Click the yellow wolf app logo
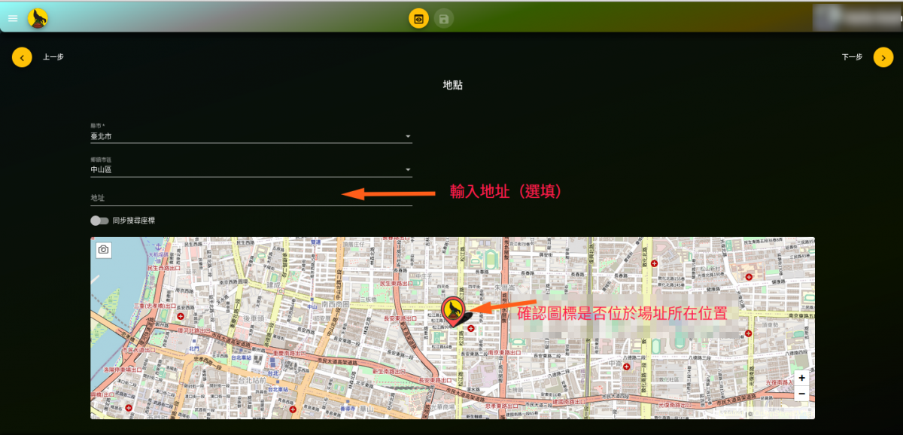Viewport: 903px width, 435px height. click(x=38, y=18)
